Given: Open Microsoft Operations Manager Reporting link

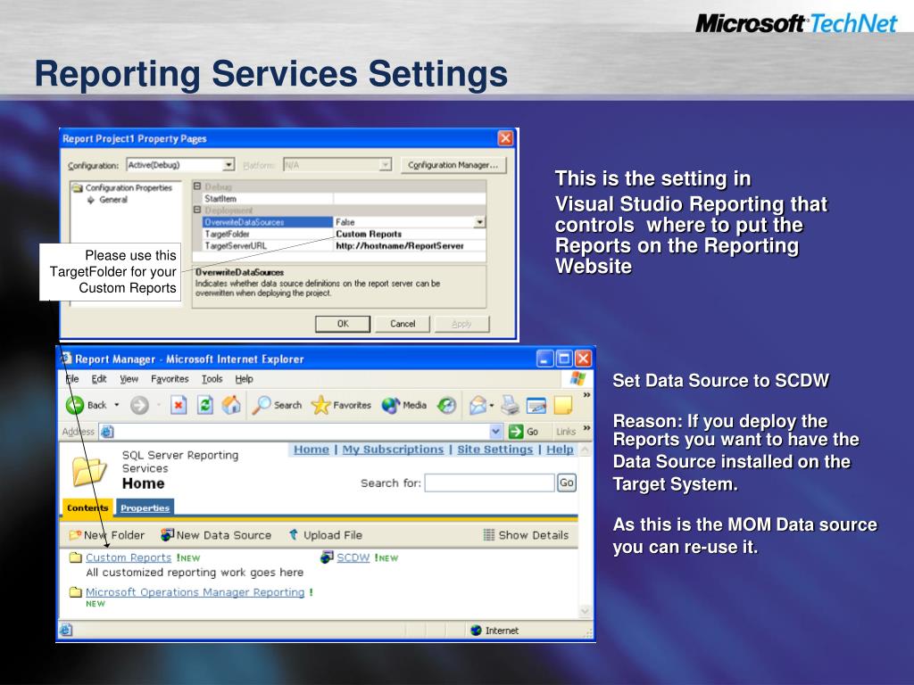Looking at the screenshot, I should tap(195, 592).
